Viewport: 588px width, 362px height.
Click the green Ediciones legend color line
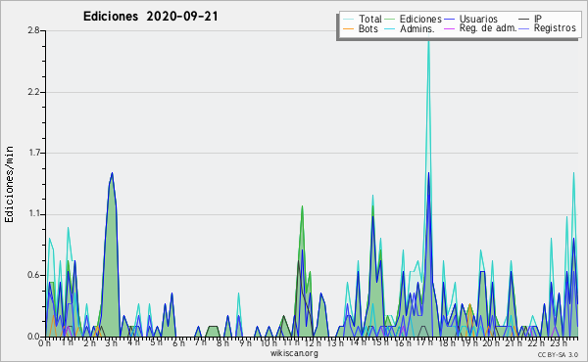point(390,20)
